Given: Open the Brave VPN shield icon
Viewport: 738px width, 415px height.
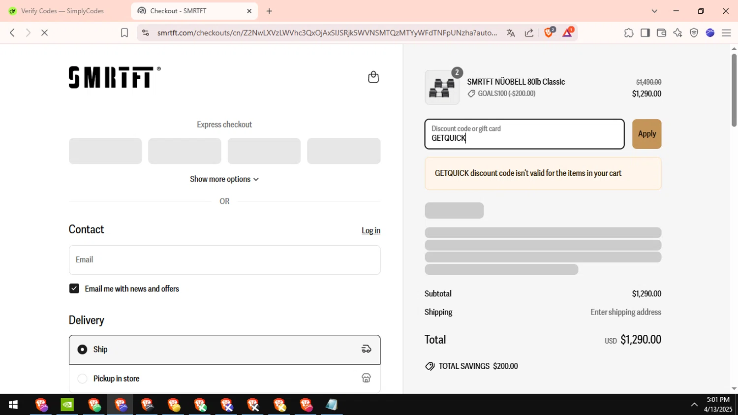Looking at the screenshot, I should coord(694,33).
